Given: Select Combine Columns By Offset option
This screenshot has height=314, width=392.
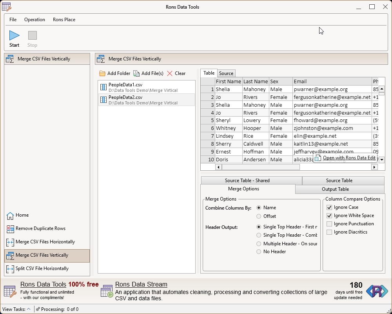Looking at the screenshot, I should click(259, 216).
